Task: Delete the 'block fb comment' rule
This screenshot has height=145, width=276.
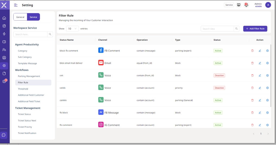Action: point(252,51)
